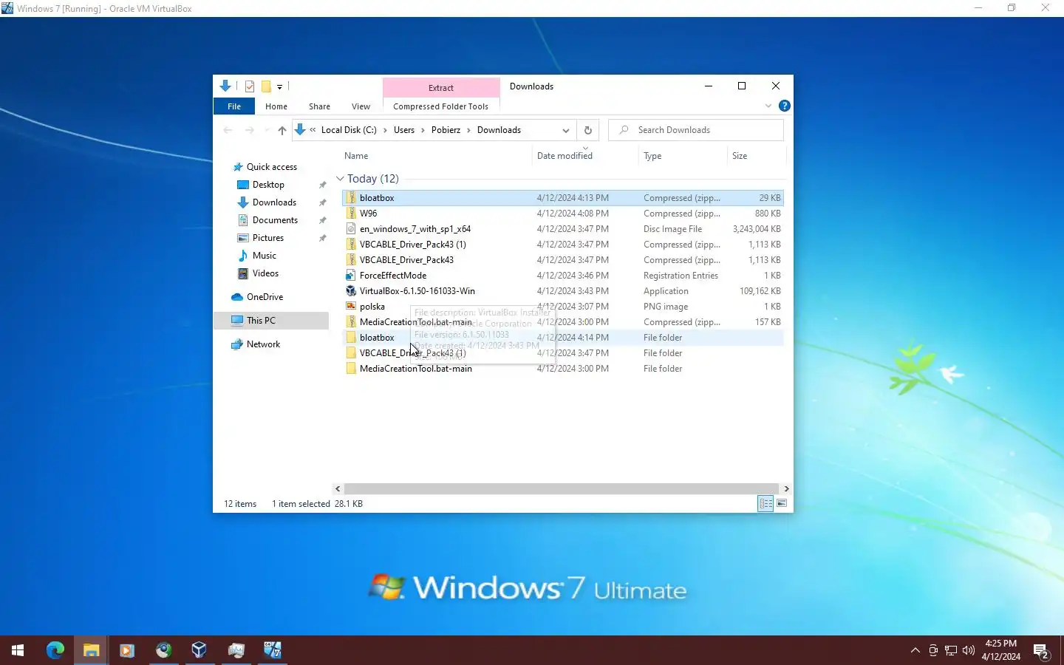Select Users in the address breadcrumb
This screenshot has width=1064, height=665.
tap(404, 130)
